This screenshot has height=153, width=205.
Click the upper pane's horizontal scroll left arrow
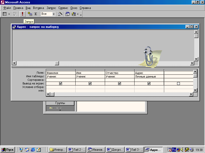(x=14, y=63)
